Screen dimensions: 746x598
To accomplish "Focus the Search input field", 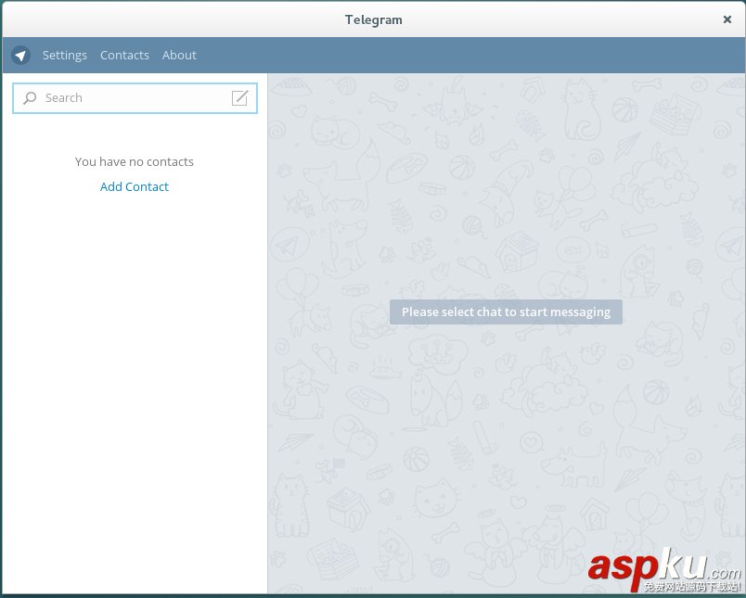I will (x=135, y=98).
